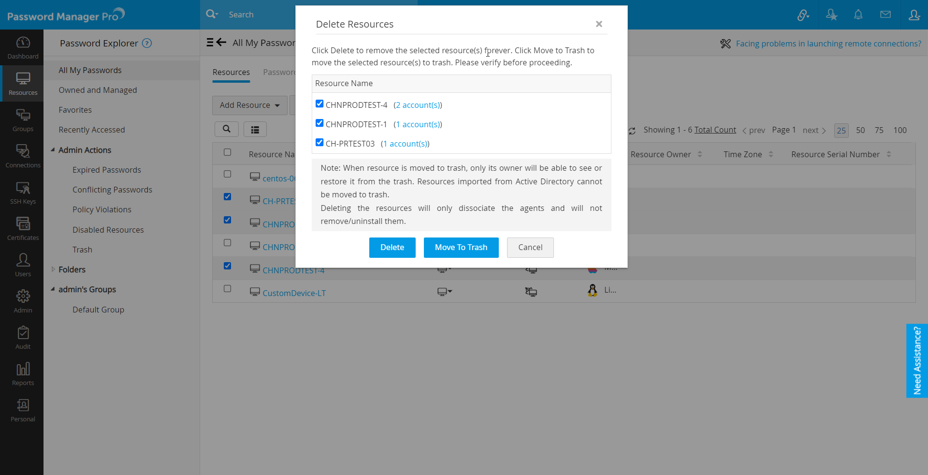Uncheck CHNPRODTEST-1 in the dialog

(319, 123)
